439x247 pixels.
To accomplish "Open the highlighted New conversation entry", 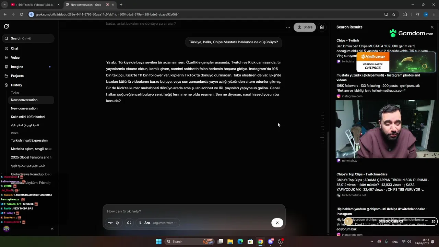I will pos(31,100).
